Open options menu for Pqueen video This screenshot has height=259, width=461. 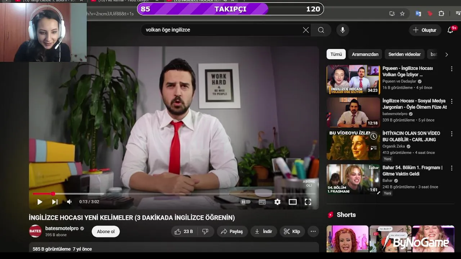point(452,68)
